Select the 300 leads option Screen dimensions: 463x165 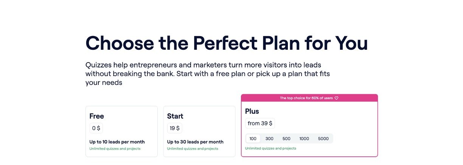[x=269, y=139]
